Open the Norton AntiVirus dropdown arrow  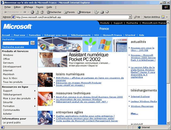(167, 17)
